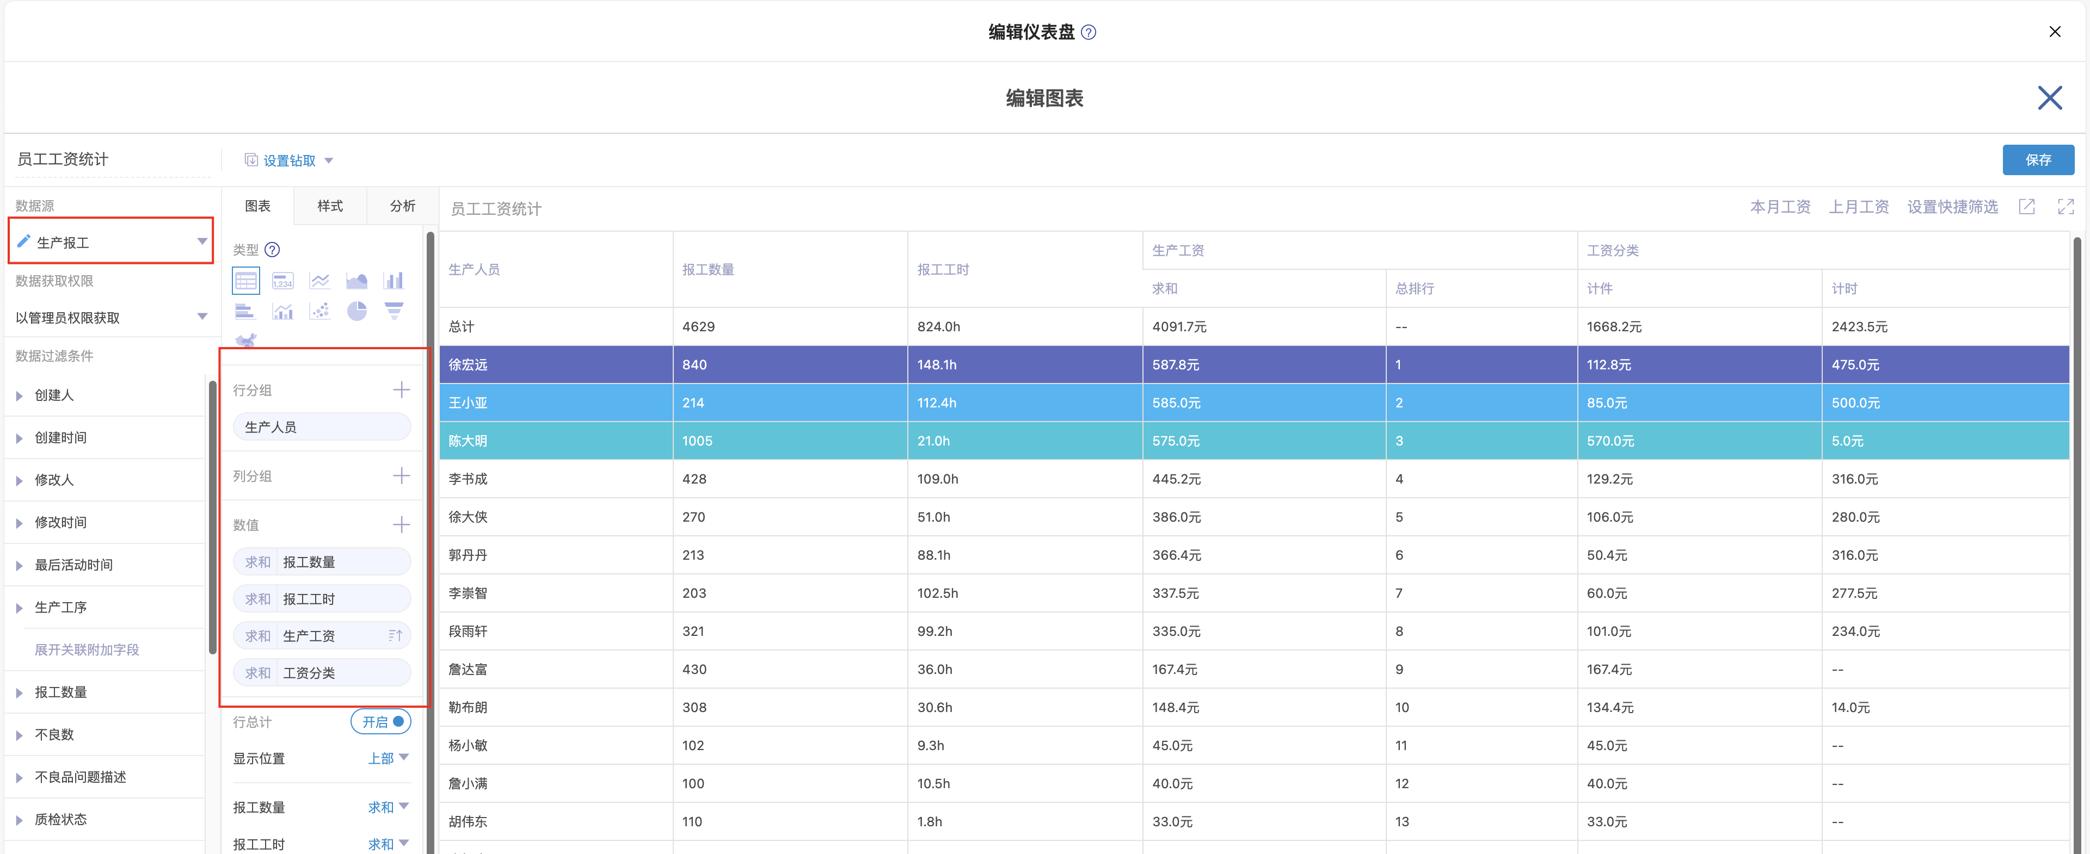Click the 设置钻取 link text

[x=290, y=160]
